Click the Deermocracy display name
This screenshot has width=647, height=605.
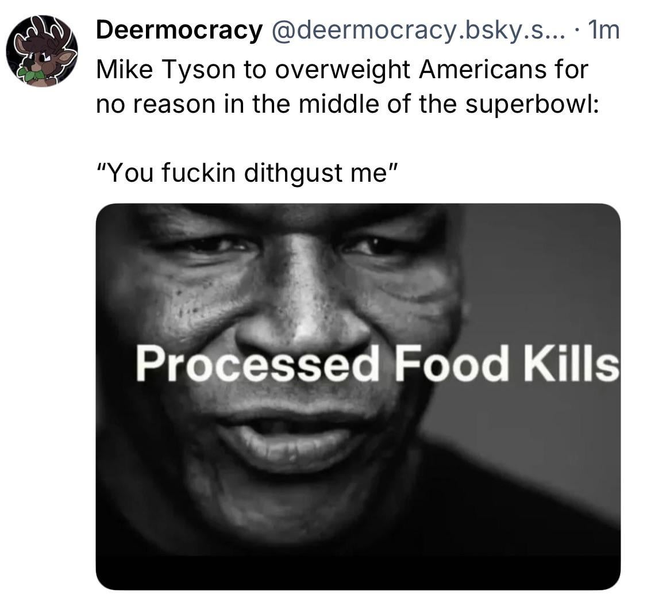point(179,30)
